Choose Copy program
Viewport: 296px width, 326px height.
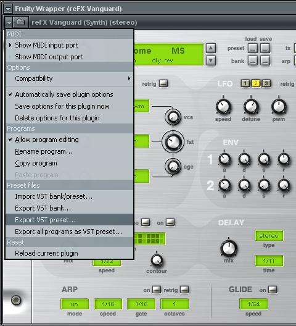(70, 163)
